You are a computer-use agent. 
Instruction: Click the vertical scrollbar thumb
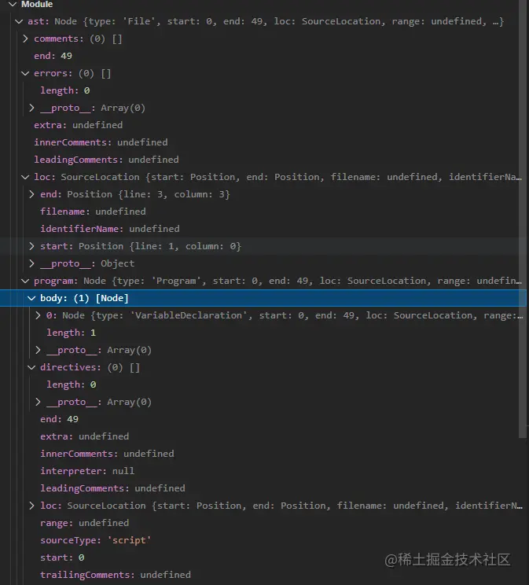pyautogui.click(x=522, y=219)
